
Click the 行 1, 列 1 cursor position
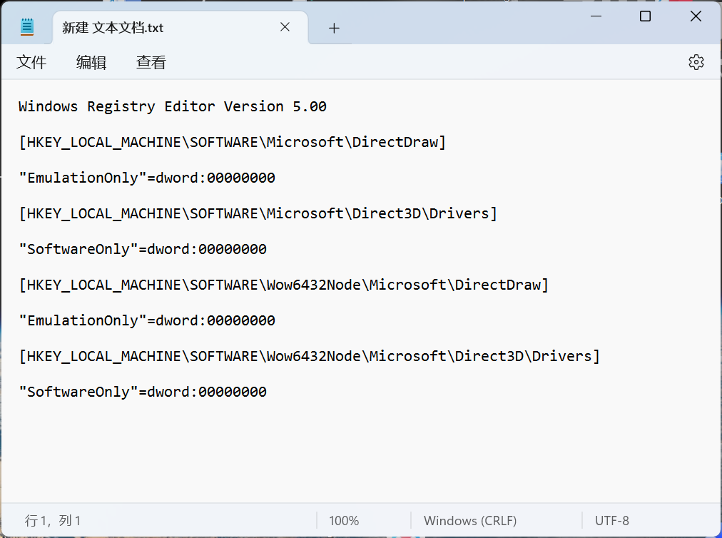[x=53, y=520]
